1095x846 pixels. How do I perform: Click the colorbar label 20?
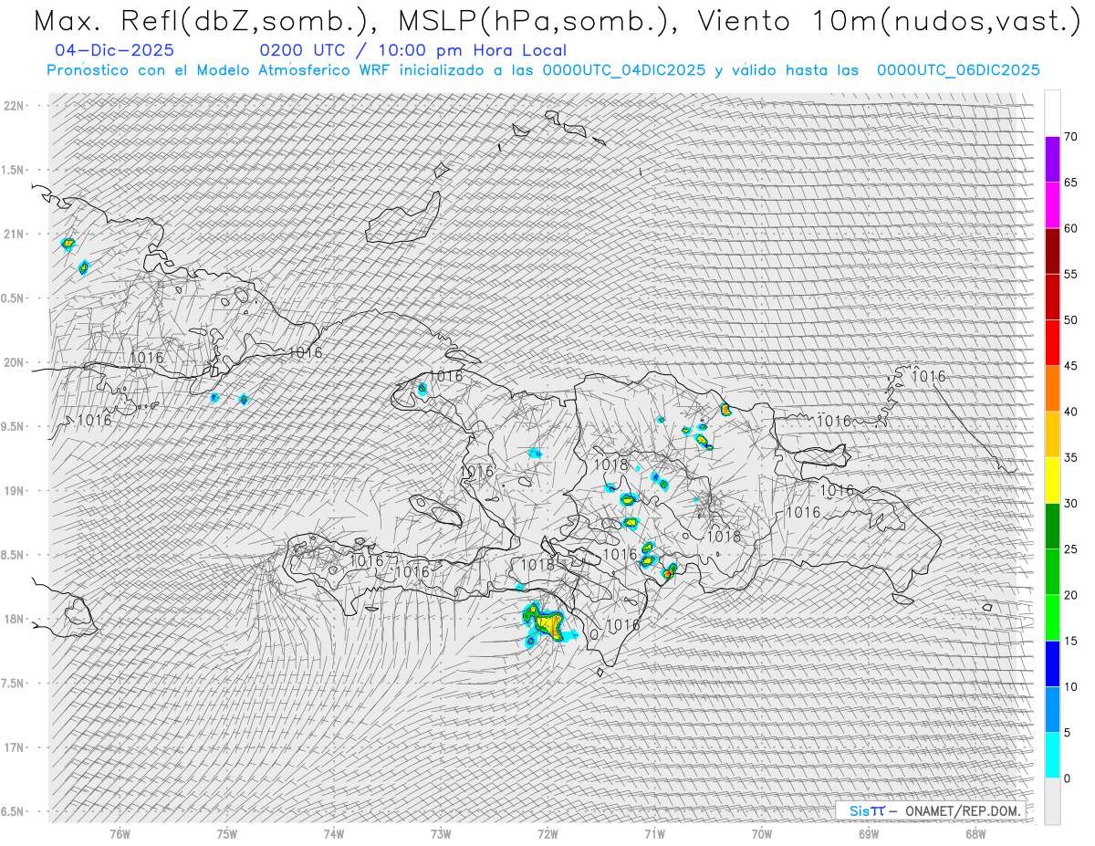point(1070,595)
